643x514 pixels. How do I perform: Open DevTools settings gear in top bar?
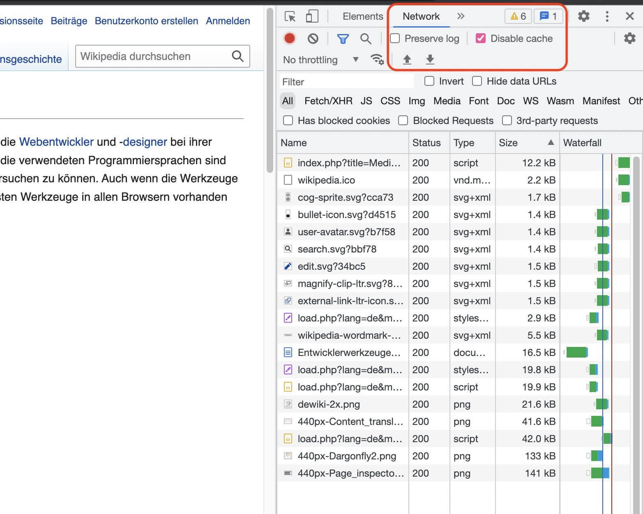click(583, 16)
